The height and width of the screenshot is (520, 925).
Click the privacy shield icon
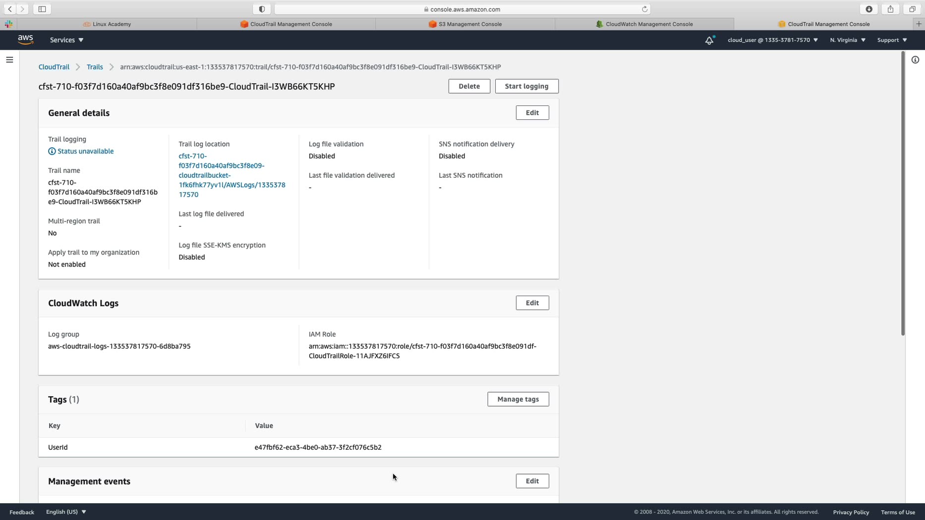(262, 9)
